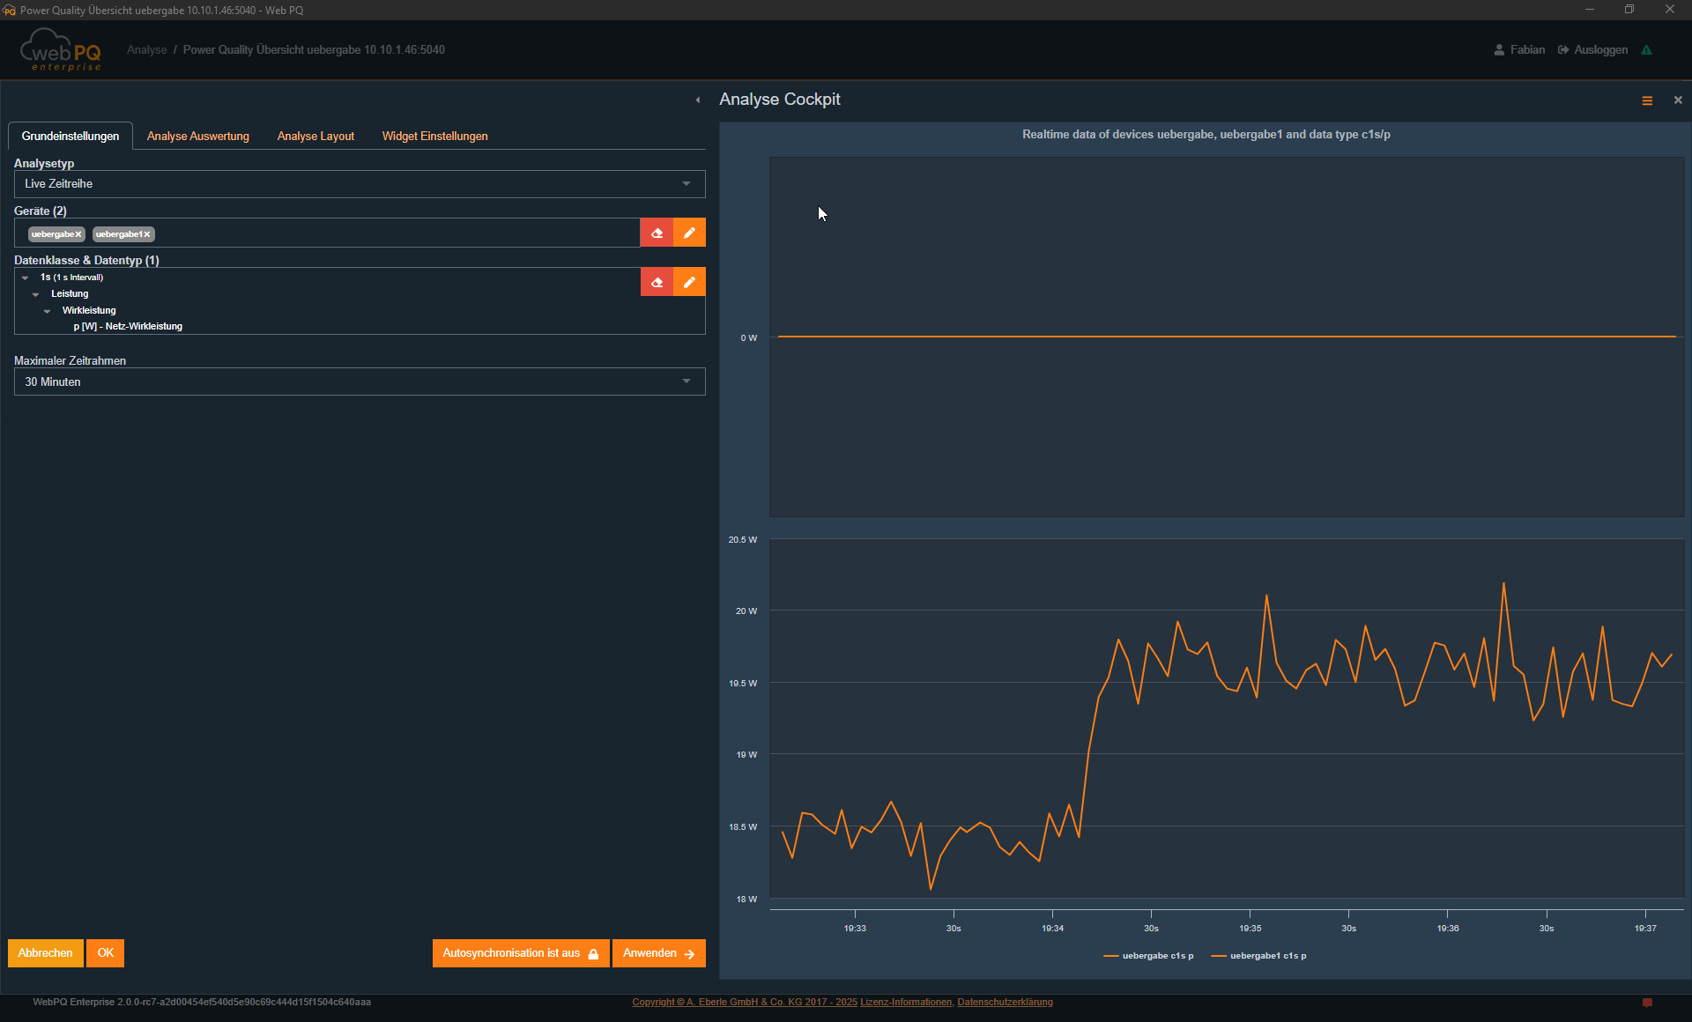Clear the Geräte selection with the eraser icon
This screenshot has height=1022, width=1692.
click(657, 233)
